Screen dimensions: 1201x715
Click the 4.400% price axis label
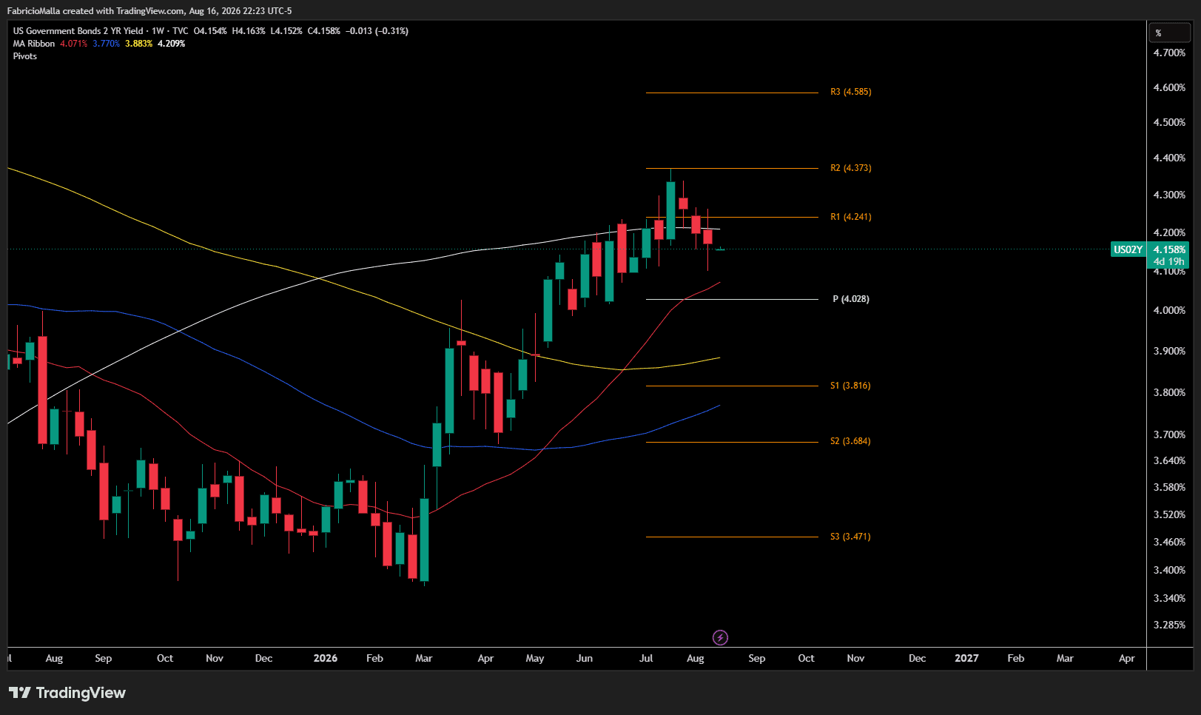click(x=1169, y=158)
